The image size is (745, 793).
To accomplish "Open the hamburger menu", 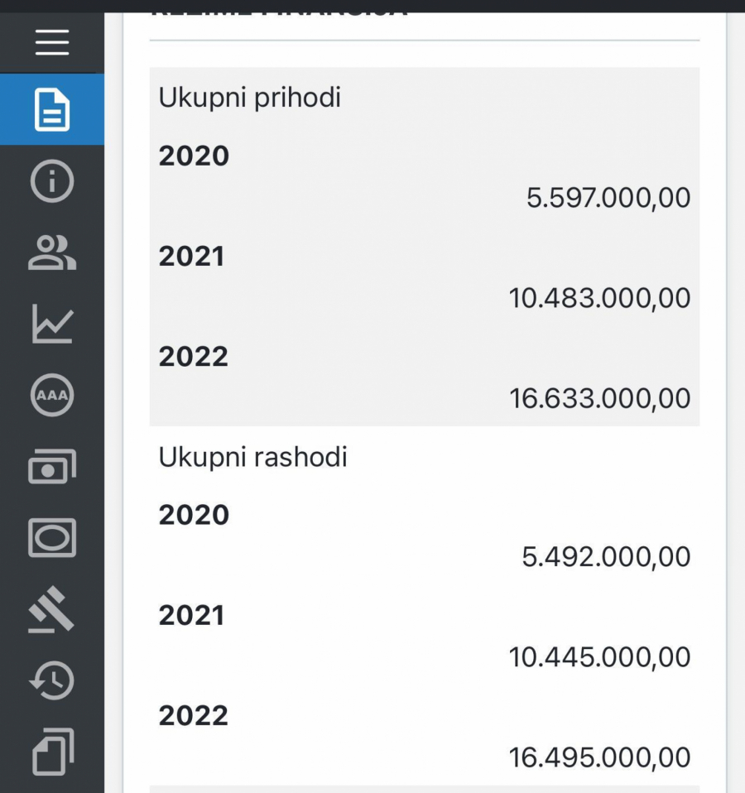I will coord(52,41).
